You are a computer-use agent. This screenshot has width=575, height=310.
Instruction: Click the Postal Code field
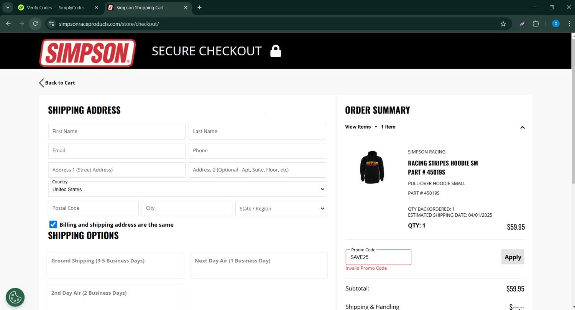click(93, 208)
